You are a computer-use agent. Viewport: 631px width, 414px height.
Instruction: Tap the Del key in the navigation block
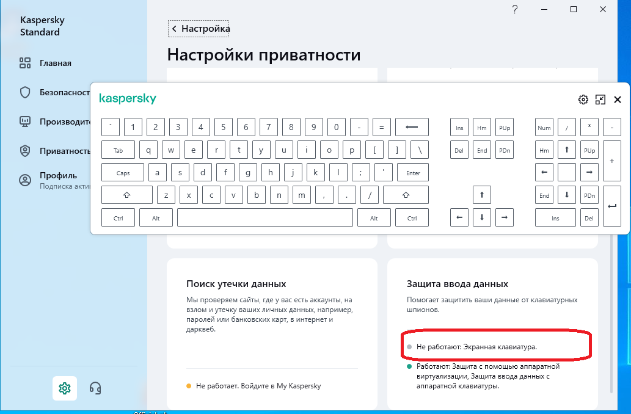(x=459, y=150)
